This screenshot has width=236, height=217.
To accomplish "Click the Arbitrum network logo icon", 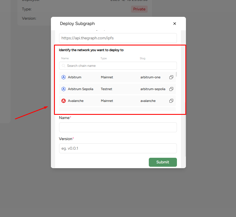I will (64, 77).
